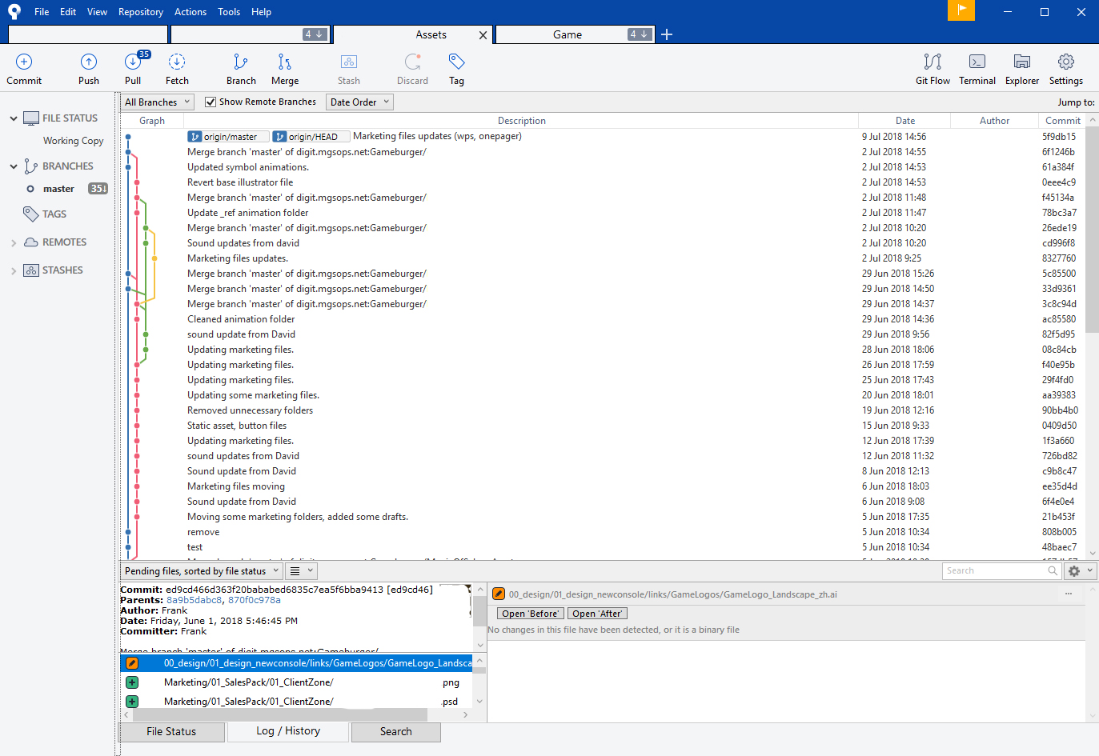Click the Open 'Before' button

tap(531, 614)
